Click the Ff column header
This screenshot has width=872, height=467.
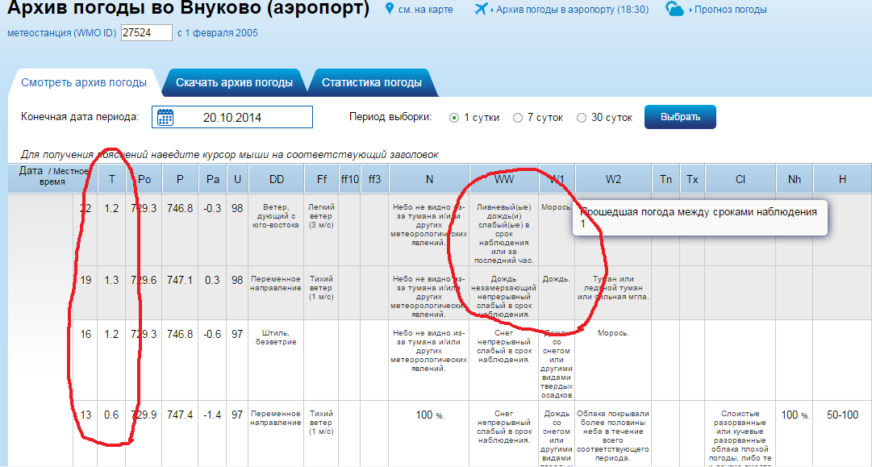coord(321,179)
